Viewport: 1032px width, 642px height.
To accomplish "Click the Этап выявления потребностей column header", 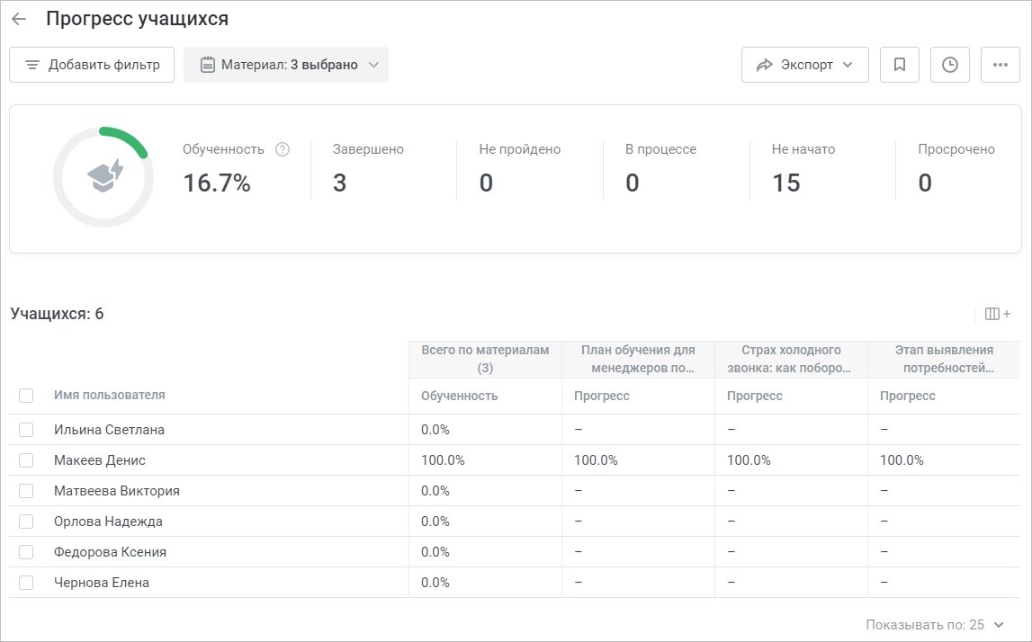I will (944, 359).
